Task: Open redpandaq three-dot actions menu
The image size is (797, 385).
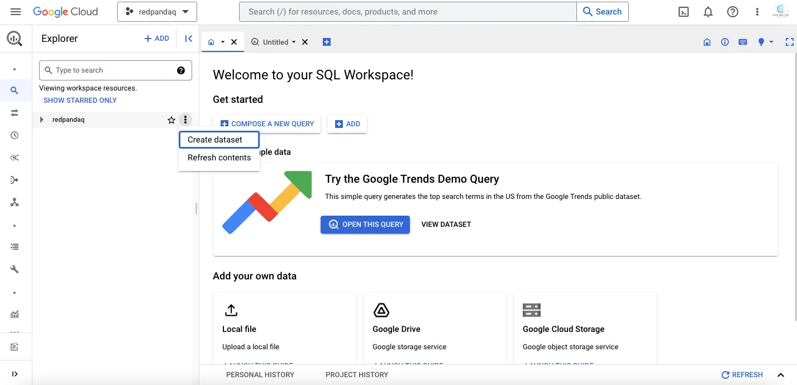Action: click(x=185, y=120)
